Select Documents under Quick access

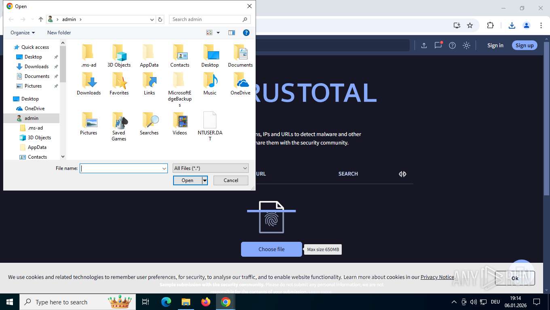[x=37, y=76]
